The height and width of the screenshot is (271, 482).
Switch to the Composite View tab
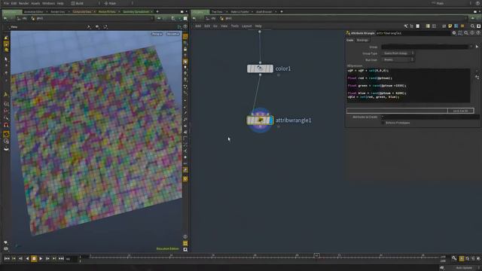pyautogui.click(x=82, y=12)
